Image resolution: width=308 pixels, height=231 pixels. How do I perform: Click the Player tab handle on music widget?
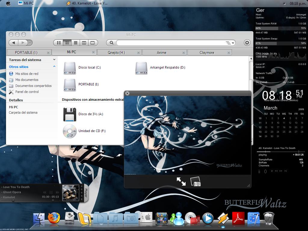pos(86,193)
